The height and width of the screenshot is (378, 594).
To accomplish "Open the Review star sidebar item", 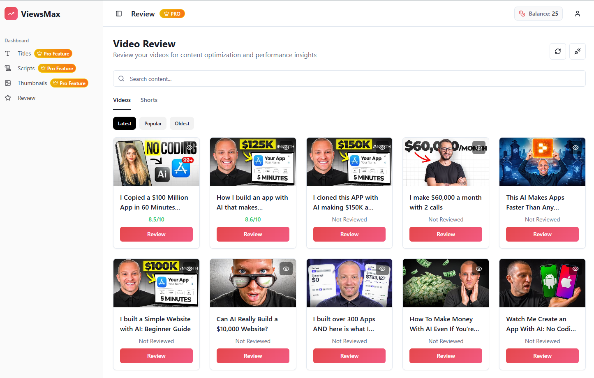I will click(x=26, y=98).
